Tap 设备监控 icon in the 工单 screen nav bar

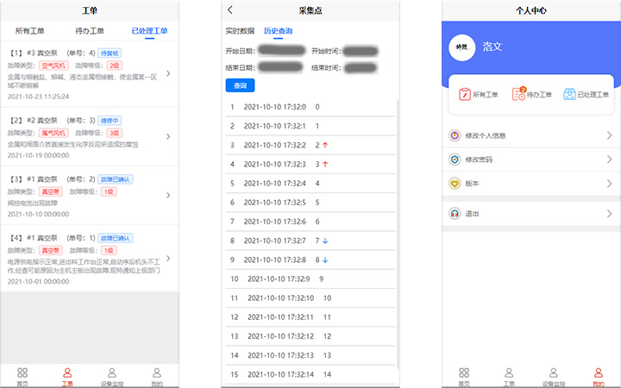point(112,373)
